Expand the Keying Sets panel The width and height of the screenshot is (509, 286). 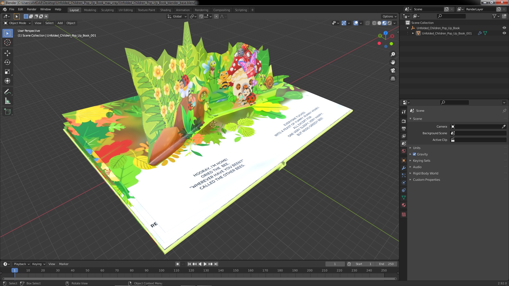pos(421,161)
